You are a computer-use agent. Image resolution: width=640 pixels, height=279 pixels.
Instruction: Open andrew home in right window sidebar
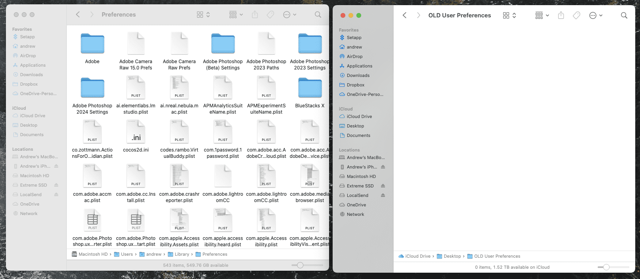pyautogui.click(x=354, y=47)
